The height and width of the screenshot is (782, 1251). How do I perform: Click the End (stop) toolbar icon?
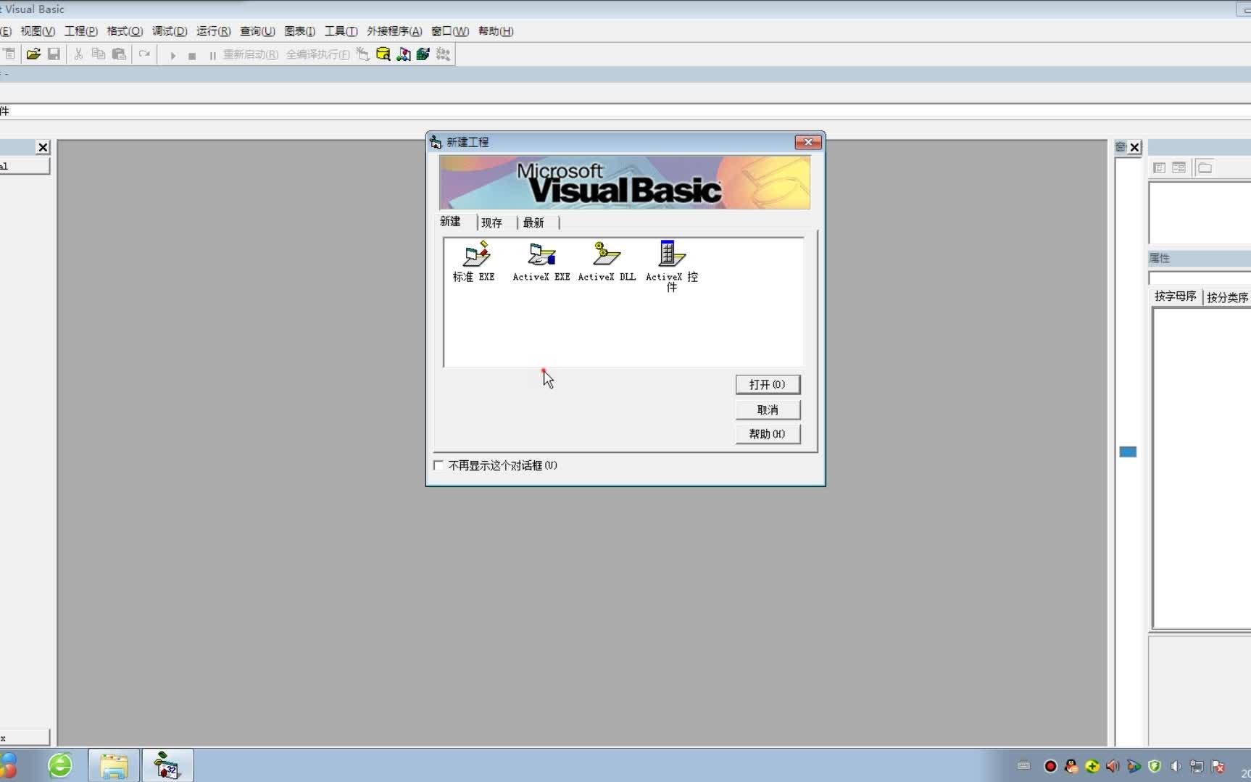[x=192, y=55]
